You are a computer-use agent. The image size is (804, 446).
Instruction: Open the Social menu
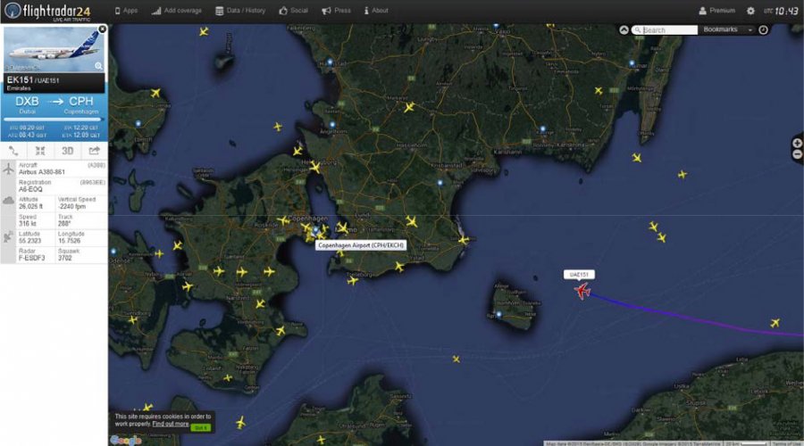(x=293, y=10)
